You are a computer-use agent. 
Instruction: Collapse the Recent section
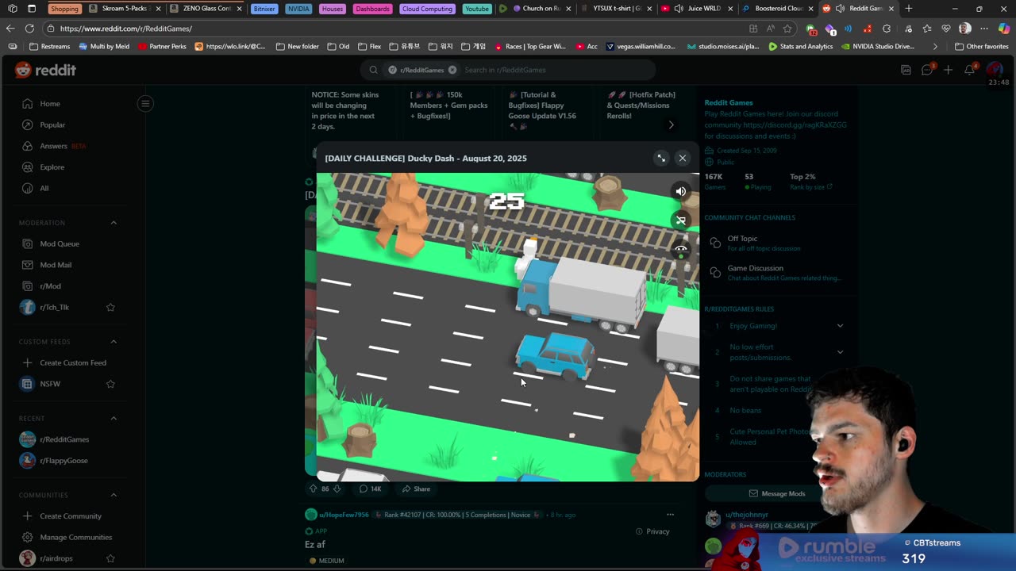point(114,418)
